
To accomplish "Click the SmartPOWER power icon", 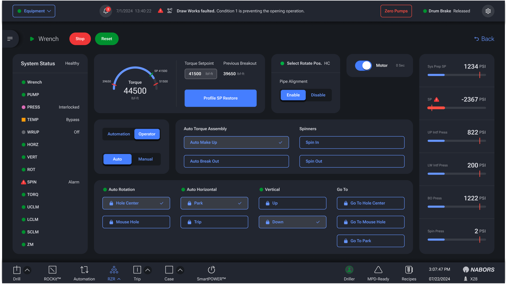I will click(211, 270).
